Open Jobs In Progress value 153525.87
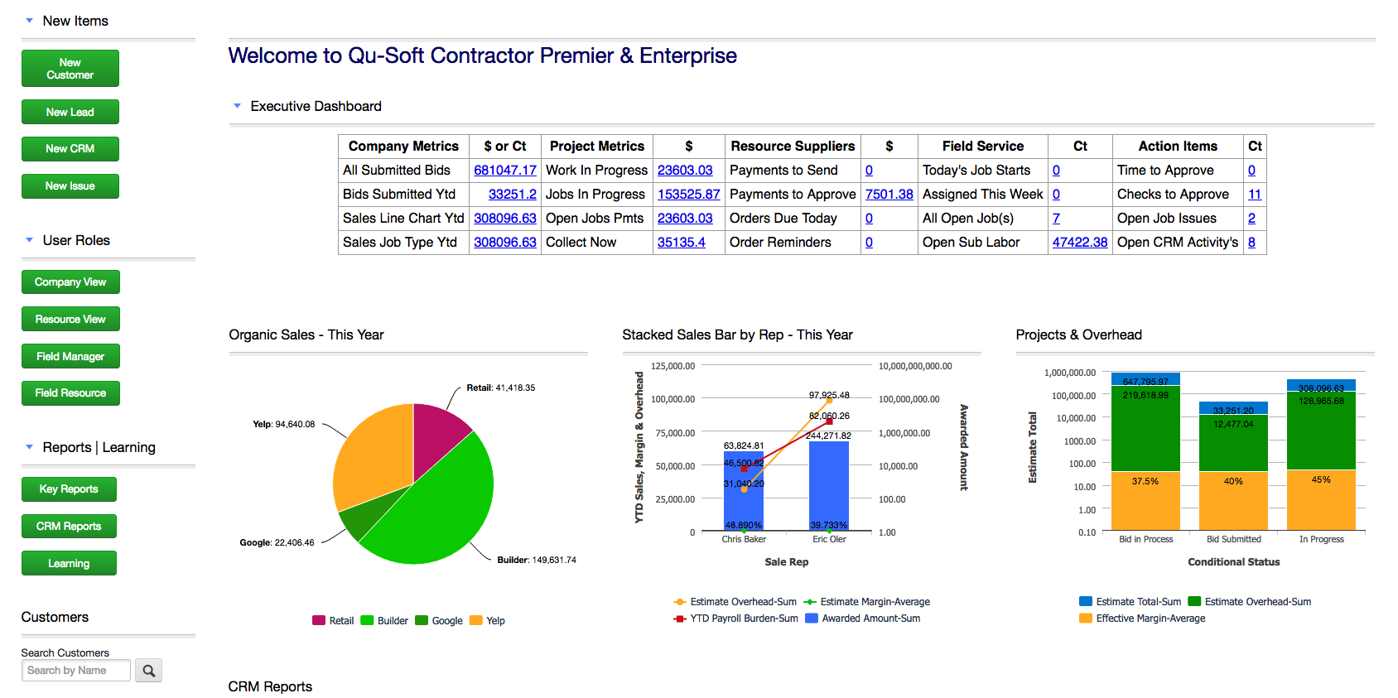 (x=689, y=194)
